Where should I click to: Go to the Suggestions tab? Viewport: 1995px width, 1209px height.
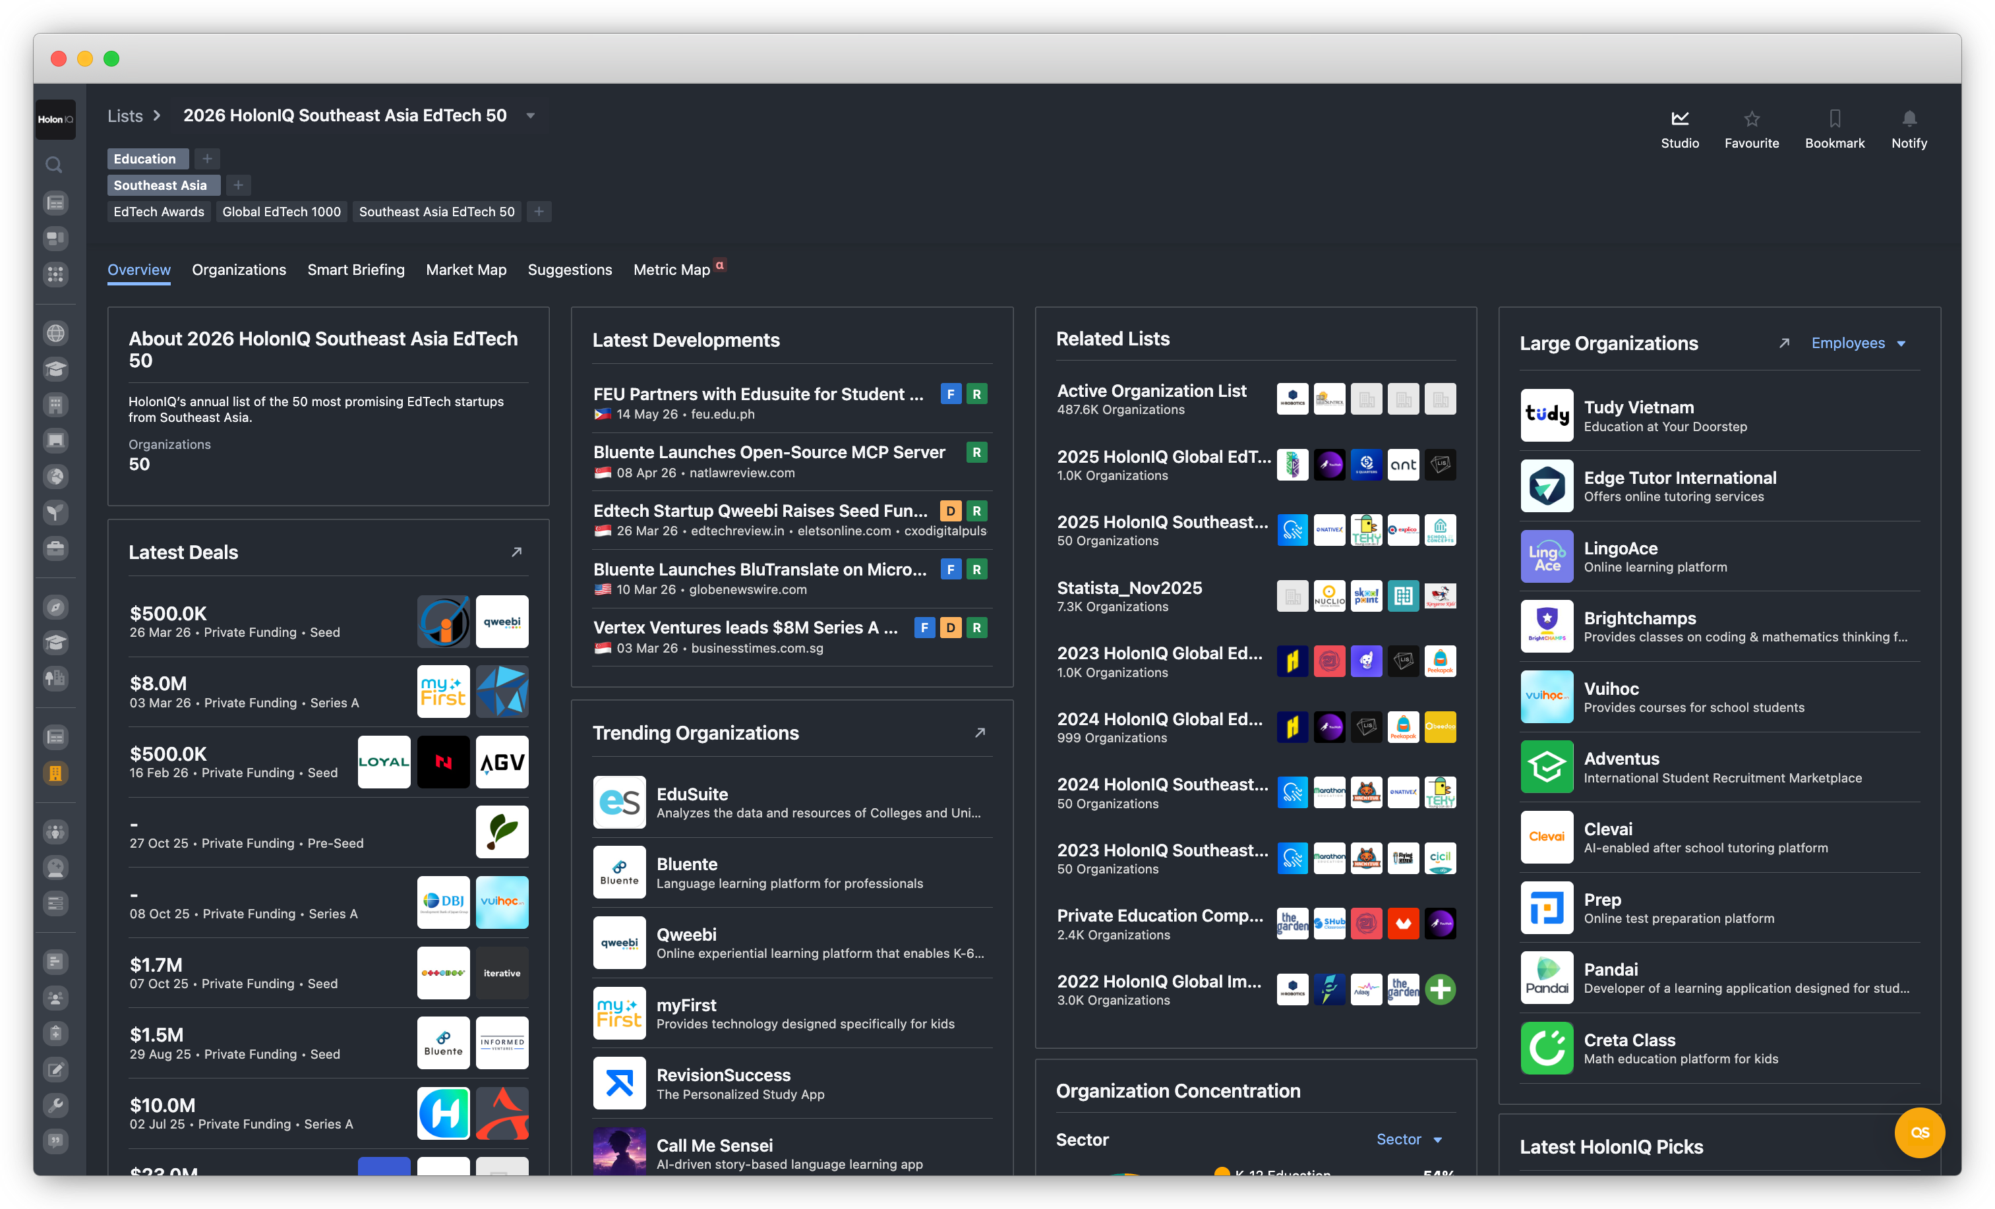570,270
